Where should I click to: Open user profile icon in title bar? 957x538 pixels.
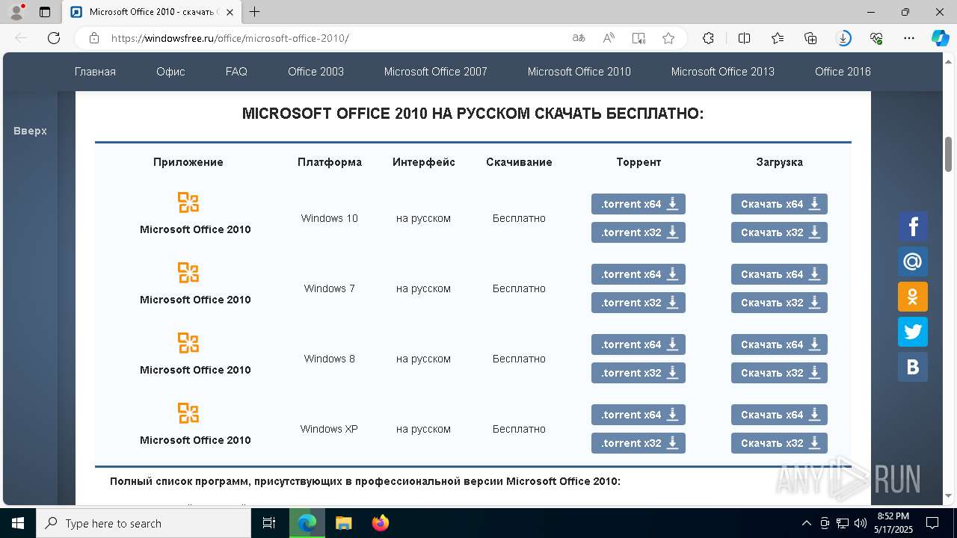[16, 12]
